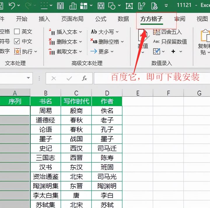Switch to 页面布局 tab

click(72, 19)
